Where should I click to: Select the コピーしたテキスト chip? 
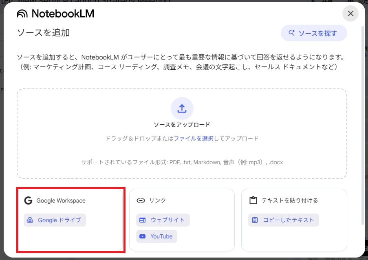(283, 220)
